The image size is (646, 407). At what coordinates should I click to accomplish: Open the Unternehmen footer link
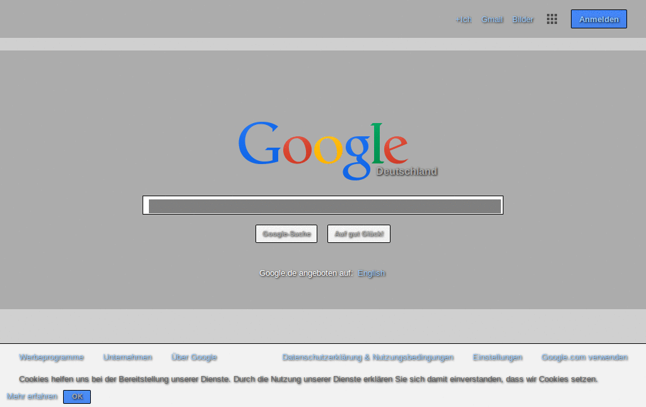(x=127, y=357)
